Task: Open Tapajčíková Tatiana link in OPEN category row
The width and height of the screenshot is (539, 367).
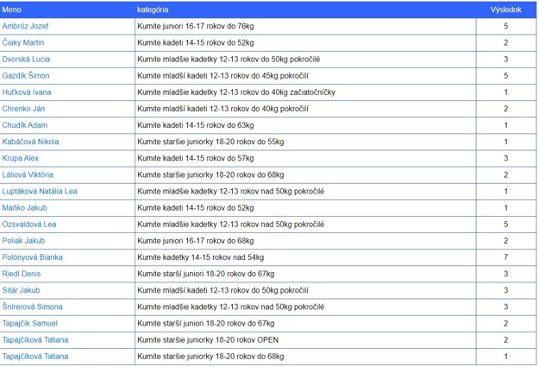Action: tap(35, 340)
